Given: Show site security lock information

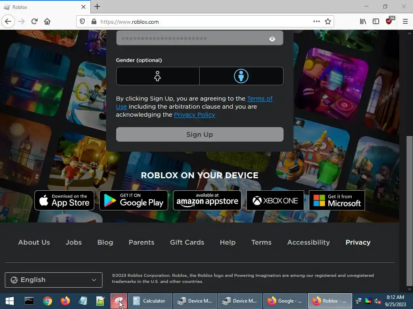Looking at the screenshot, I should 94,22.
